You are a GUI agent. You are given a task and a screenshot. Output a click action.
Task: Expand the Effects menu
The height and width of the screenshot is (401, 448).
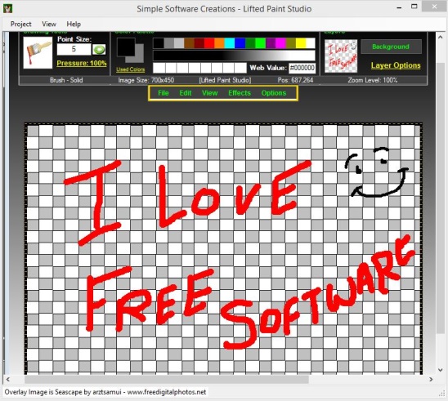coord(240,93)
